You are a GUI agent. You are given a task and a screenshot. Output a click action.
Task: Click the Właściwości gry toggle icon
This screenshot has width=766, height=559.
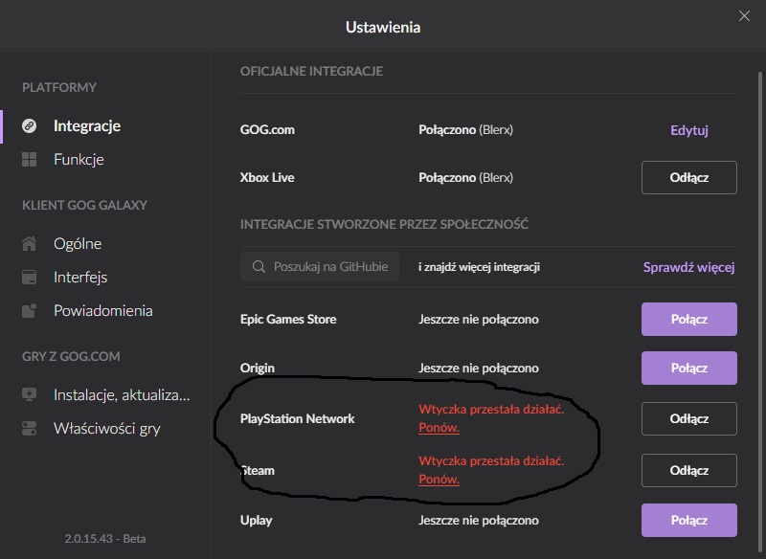30,429
